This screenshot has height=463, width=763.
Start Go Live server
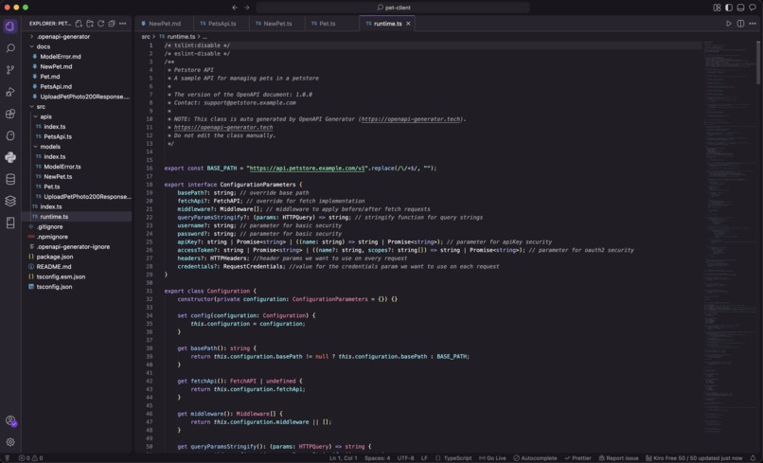[x=492, y=458]
